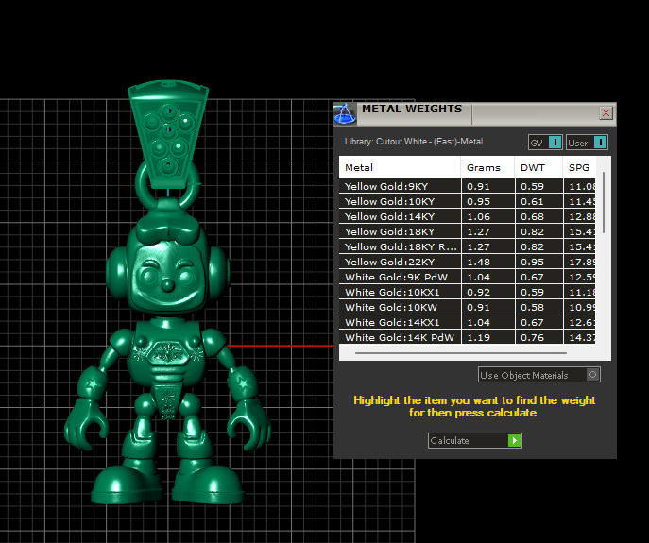Image resolution: width=649 pixels, height=543 pixels.
Task: Select the pendant bail on robot
Action: coord(167,134)
